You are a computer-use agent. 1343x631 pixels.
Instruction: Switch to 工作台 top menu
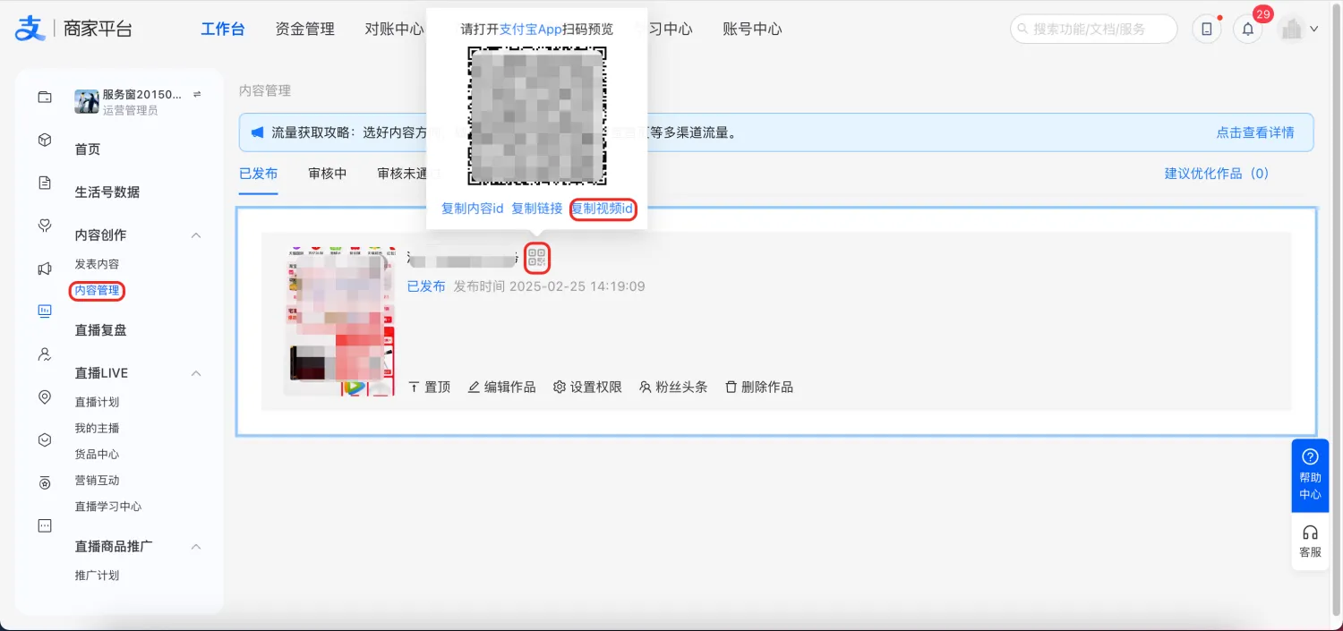point(223,29)
